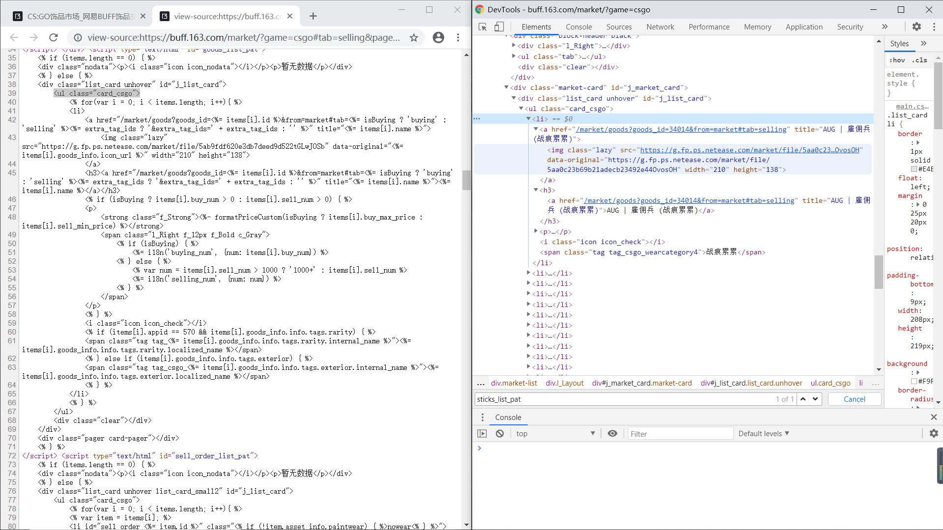Open the Security tab
This screenshot has height=530, width=943.
[850, 27]
